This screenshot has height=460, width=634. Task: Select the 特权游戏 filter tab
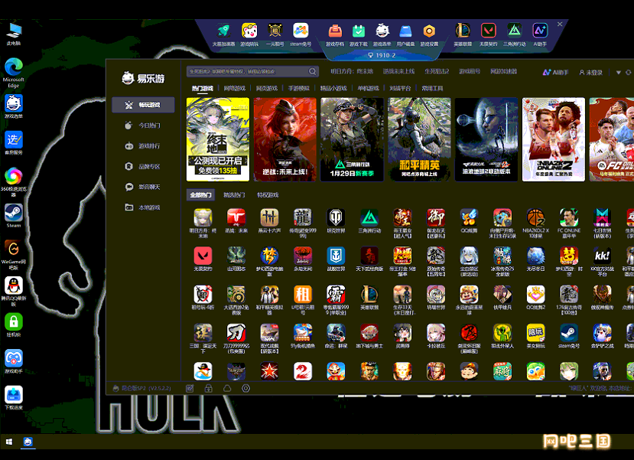pos(268,195)
